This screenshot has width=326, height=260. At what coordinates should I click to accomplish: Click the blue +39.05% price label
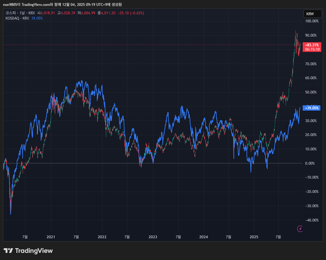[311, 108]
